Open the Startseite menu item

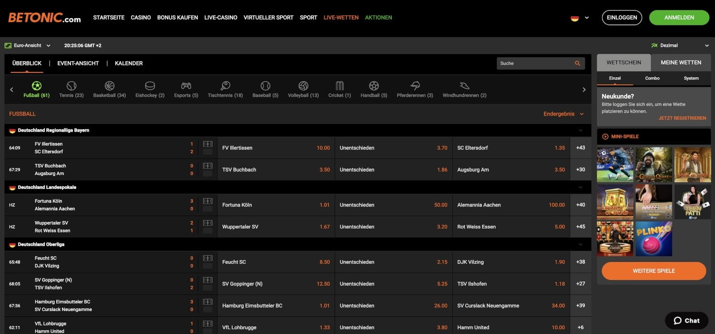click(109, 18)
